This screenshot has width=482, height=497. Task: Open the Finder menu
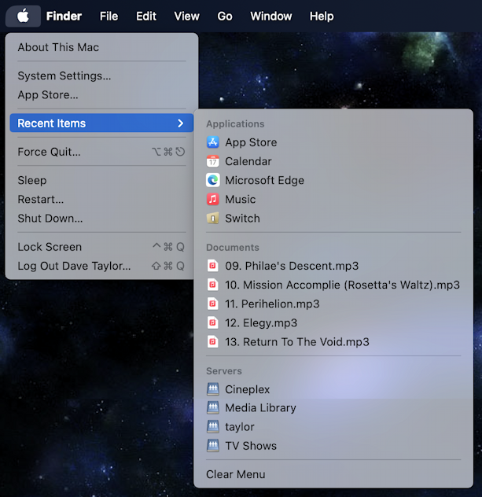click(64, 16)
